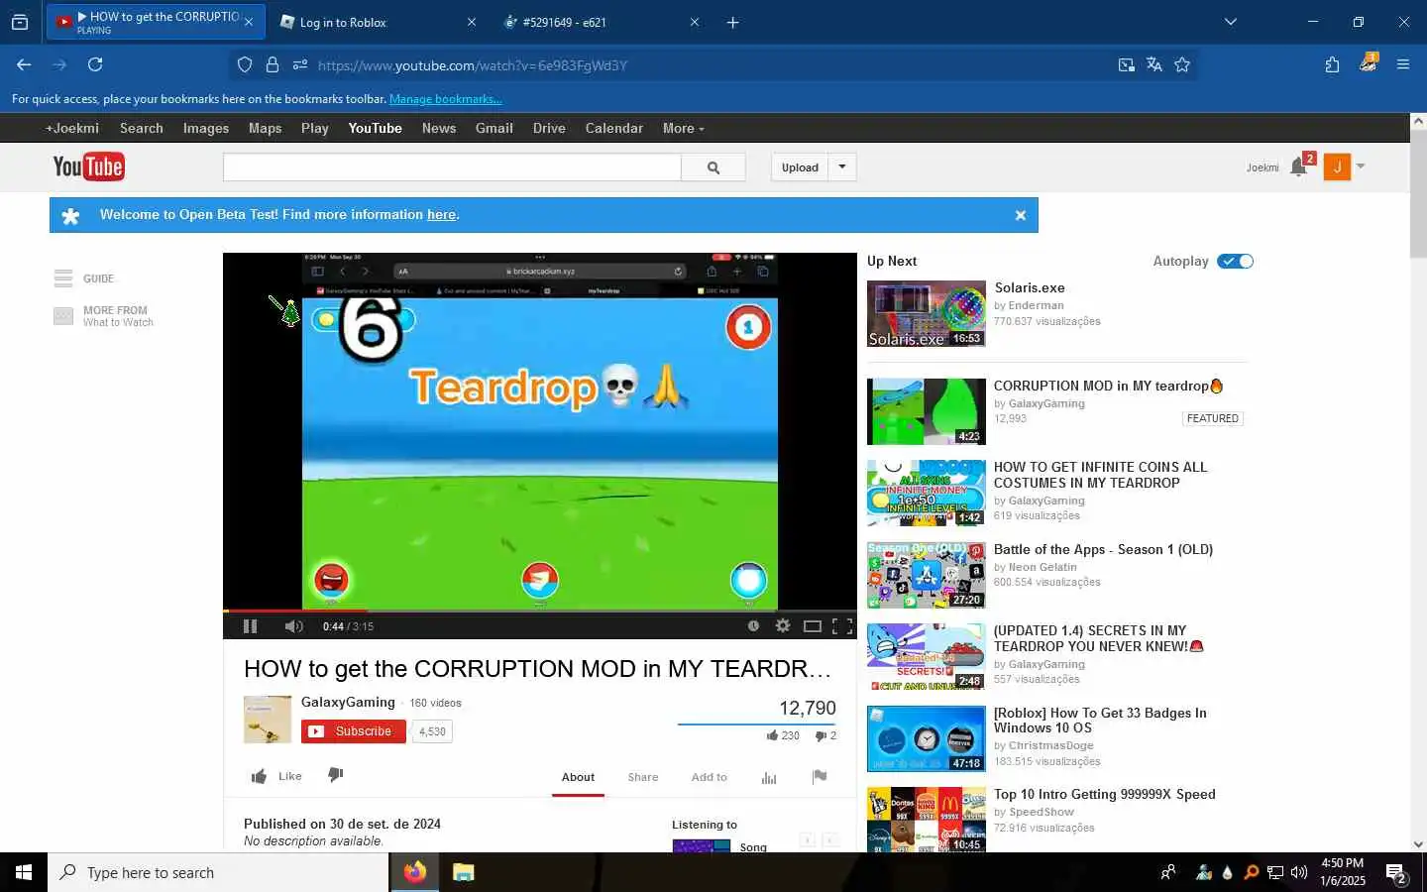The height and width of the screenshot is (892, 1427).
Task: Click the tracking protection shield icon
Action: (x=245, y=64)
